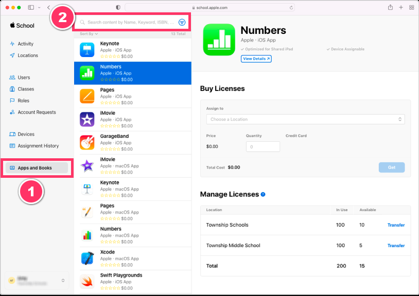Viewport: 419px width, 296px height.
Task: Select Pages macOS App in list
Action: pos(133,212)
